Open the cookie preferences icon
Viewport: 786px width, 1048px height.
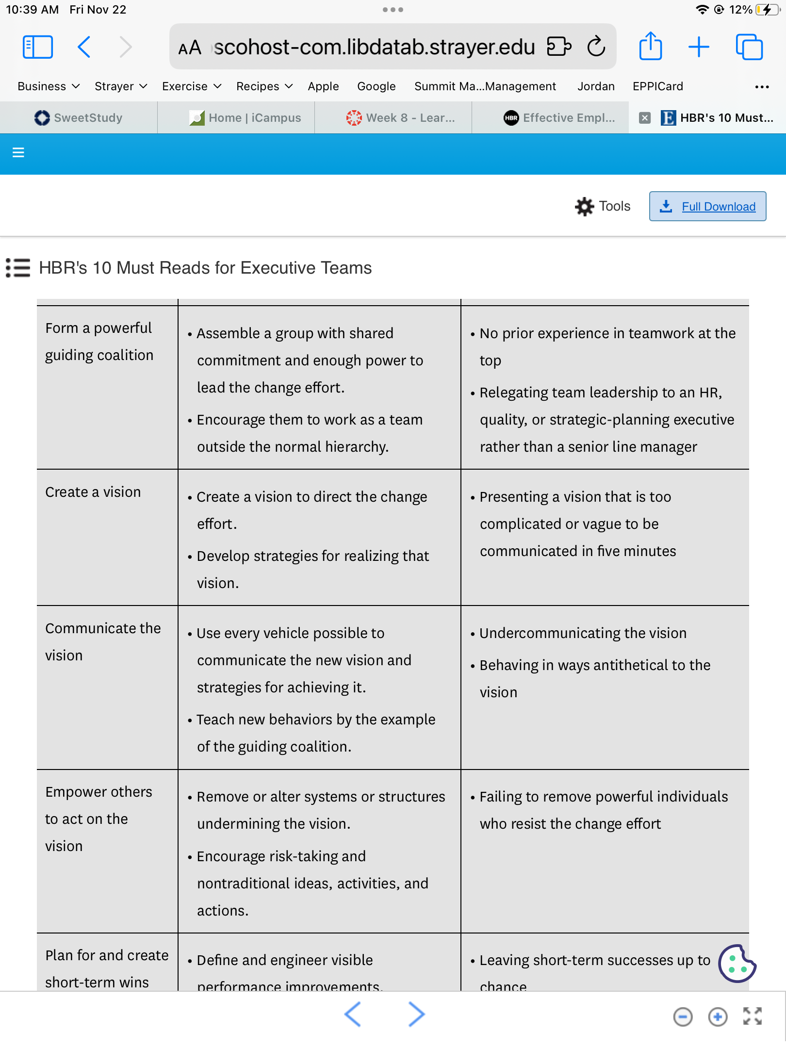pyautogui.click(x=737, y=964)
